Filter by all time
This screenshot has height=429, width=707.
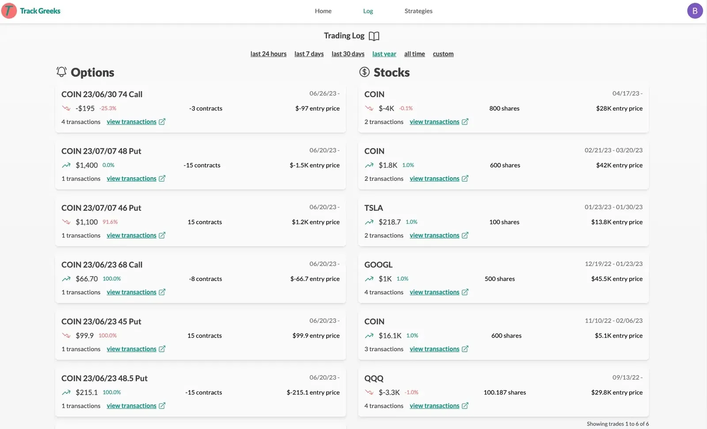tap(414, 54)
